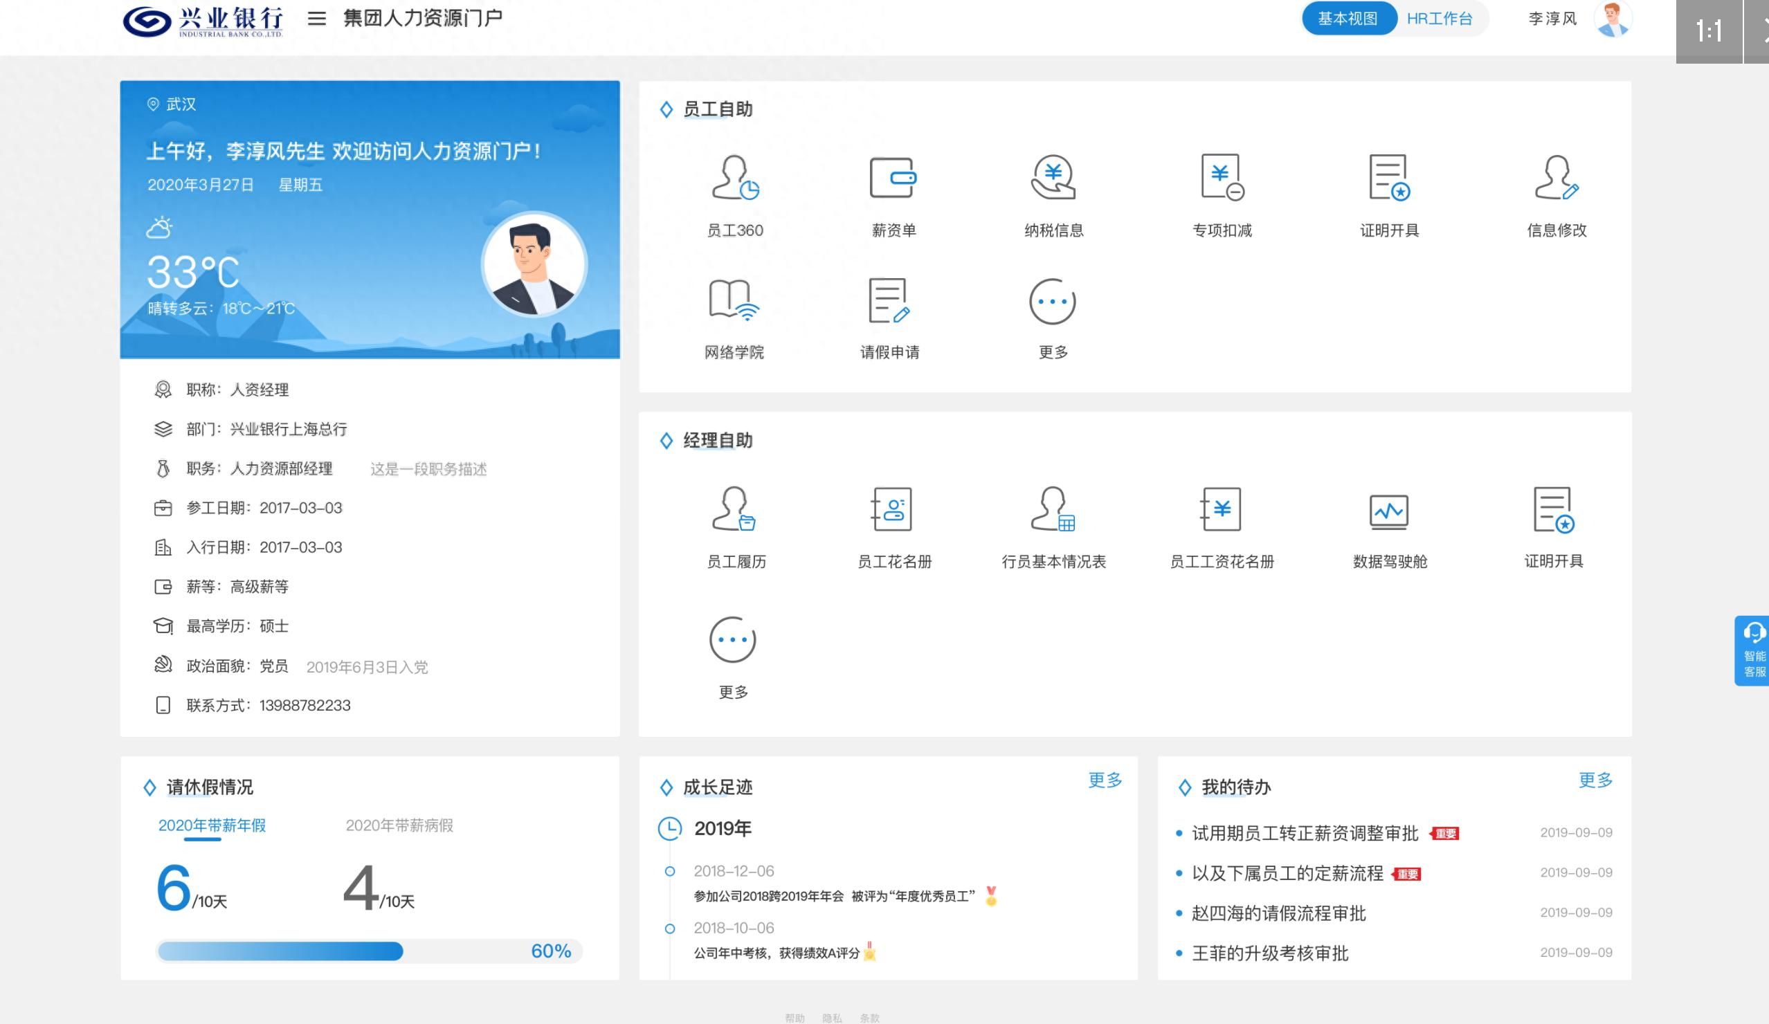Open the 薪资单 payslip icon
1769x1024 pixels.
click(x=893, y=179)
